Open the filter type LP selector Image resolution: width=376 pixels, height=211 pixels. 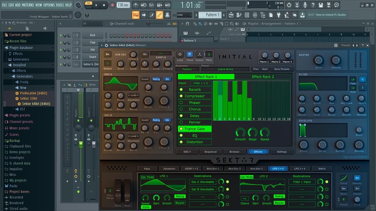coord(353,79)
